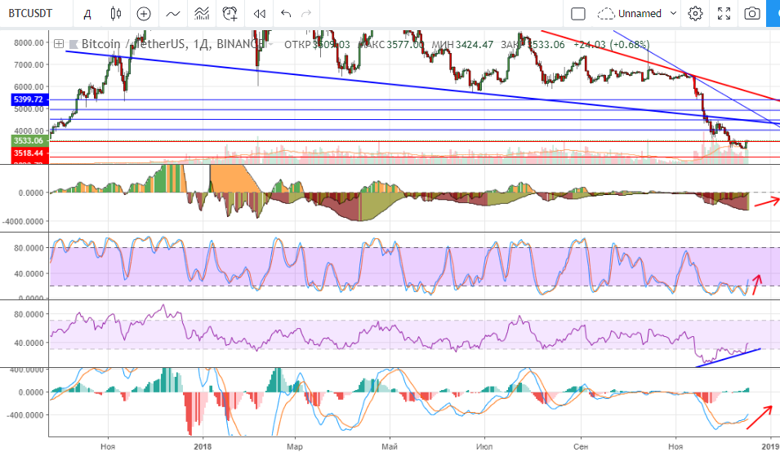Open chart settings with the gear icon
Image resolution: width=780 pixels, height=452 pixels.
(x=695, y=13)
